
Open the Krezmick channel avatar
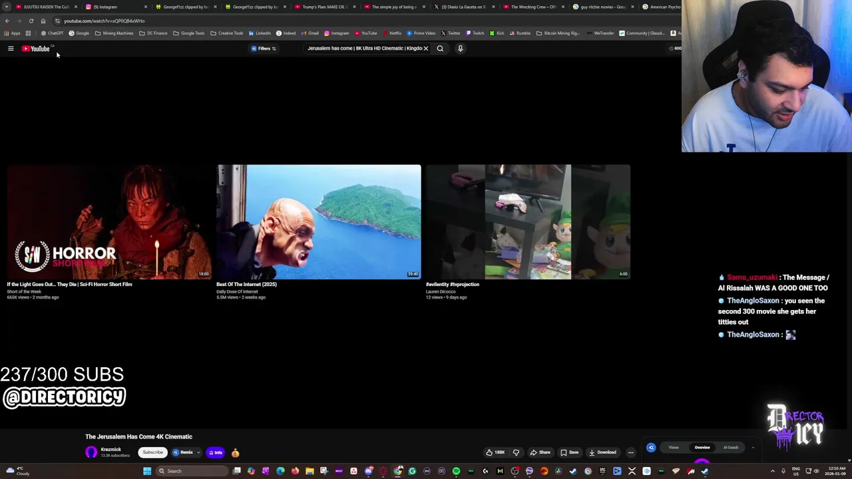click(91, 452)
